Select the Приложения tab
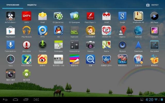 coord(12,5)
